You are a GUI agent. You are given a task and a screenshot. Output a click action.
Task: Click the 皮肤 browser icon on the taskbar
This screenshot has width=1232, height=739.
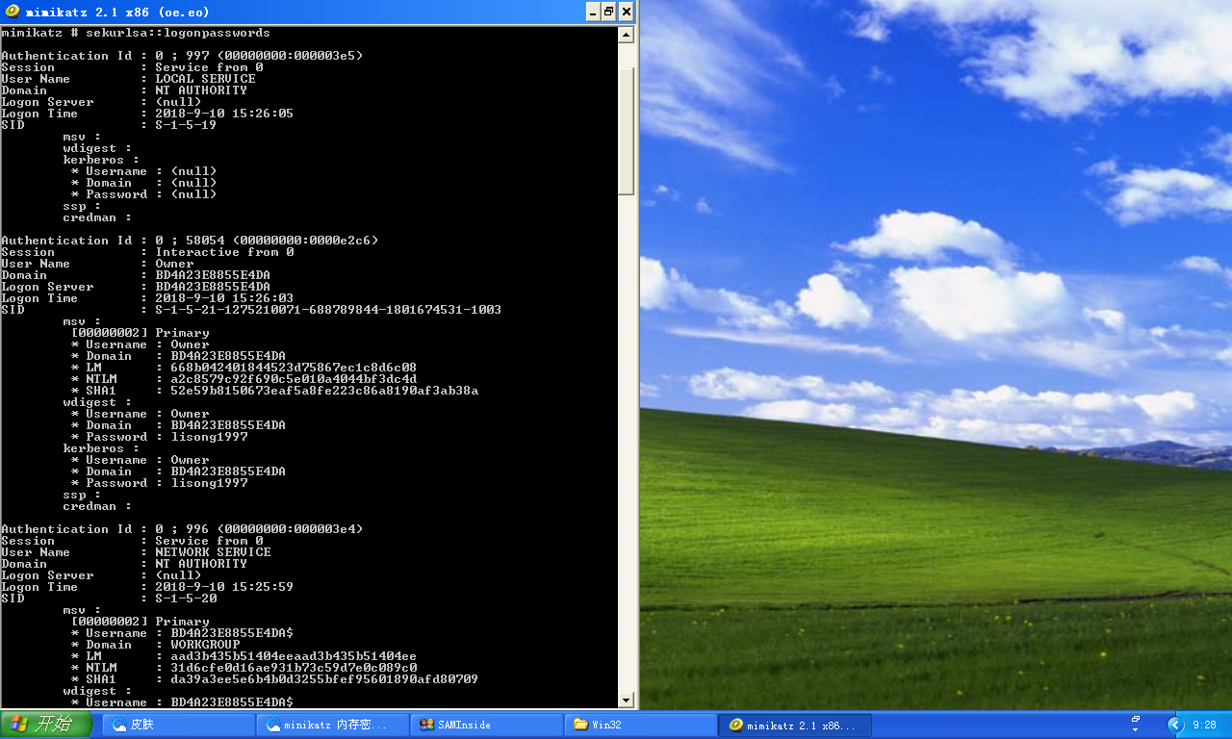tap(119, 725)
